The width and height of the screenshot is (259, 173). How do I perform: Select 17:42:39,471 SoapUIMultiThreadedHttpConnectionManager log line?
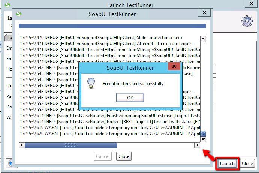[110, 50]
